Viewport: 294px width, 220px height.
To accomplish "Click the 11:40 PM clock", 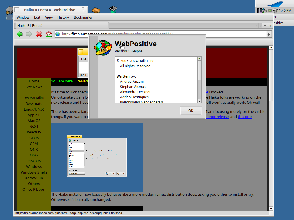I will (x=284, y=11).
